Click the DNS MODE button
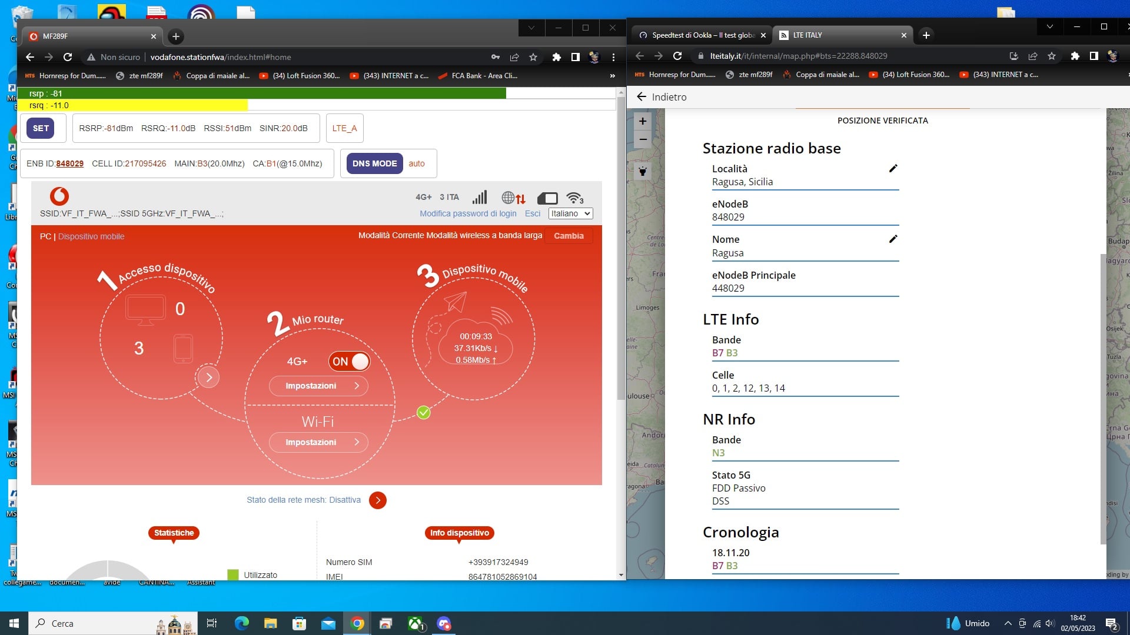Screen dimensions: 1130x635 click(374, 163)
